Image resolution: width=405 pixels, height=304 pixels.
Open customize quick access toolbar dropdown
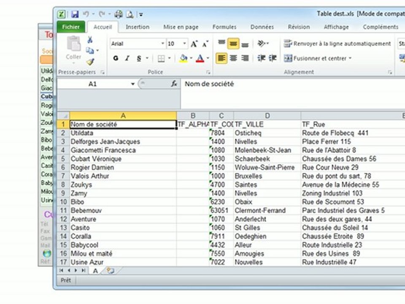(141, 15)
